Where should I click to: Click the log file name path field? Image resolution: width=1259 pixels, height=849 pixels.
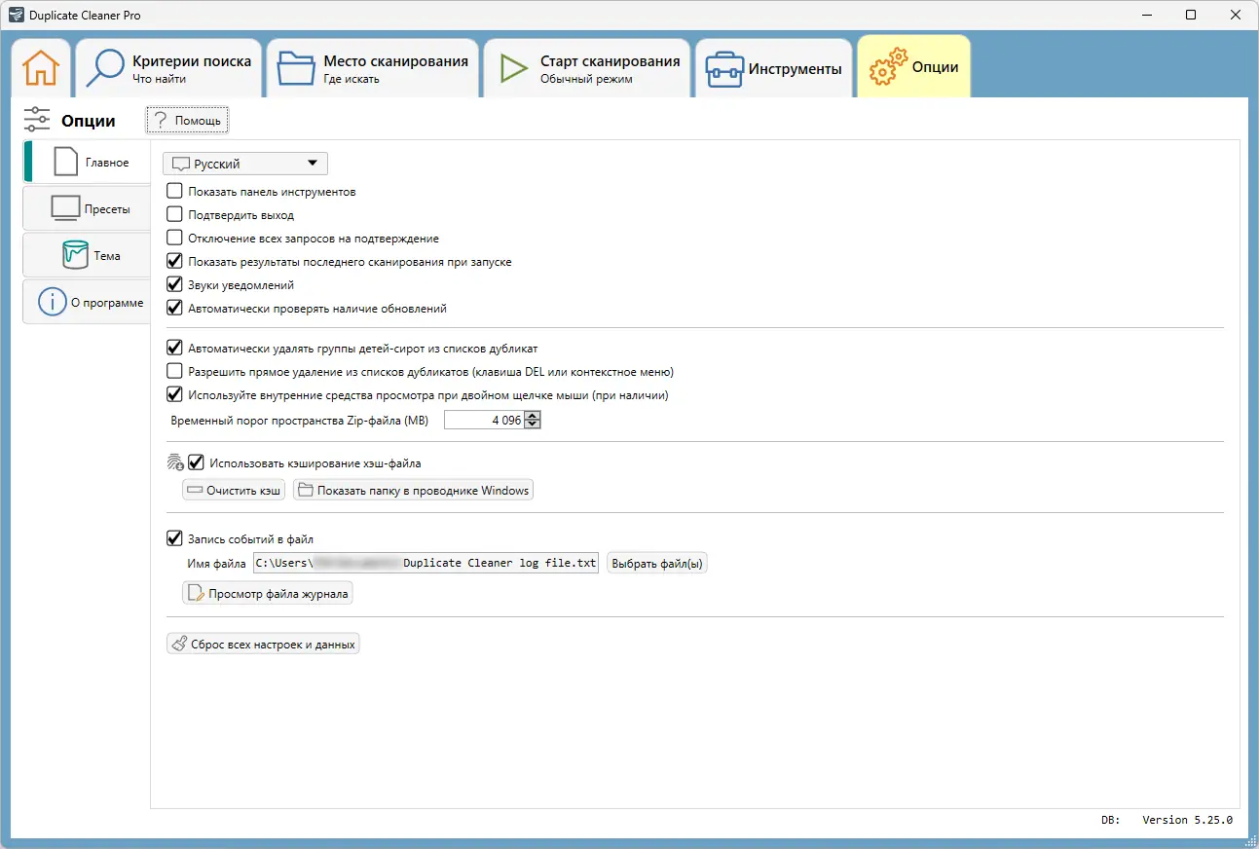[426, 563]
